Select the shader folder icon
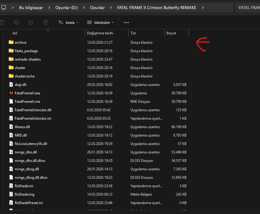The height and width of the screenshot is (214, 260). [11, 68]
